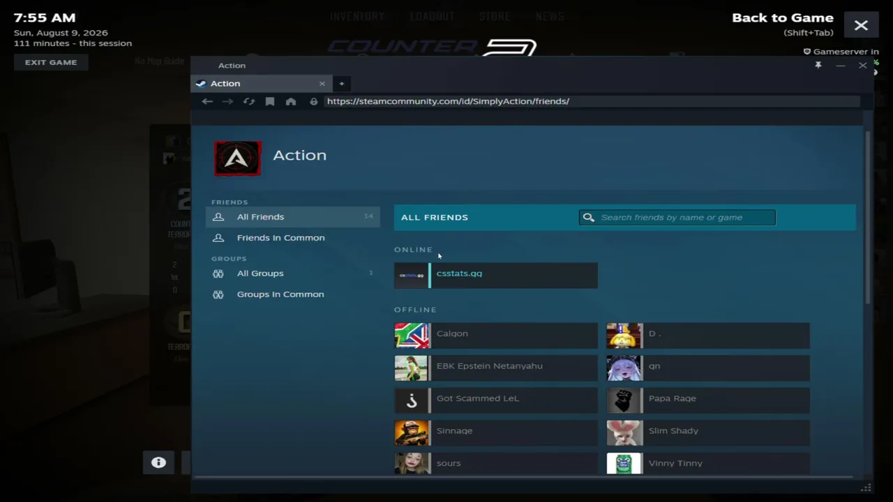Viewport: 893px width, 502px height.
Task: Click the padlock site security icon
Action: point(314,102)
